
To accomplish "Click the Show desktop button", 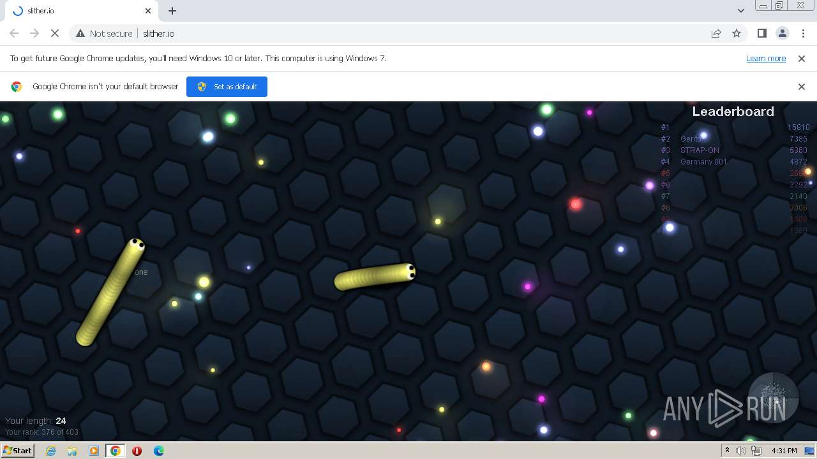I will point(810,451).
